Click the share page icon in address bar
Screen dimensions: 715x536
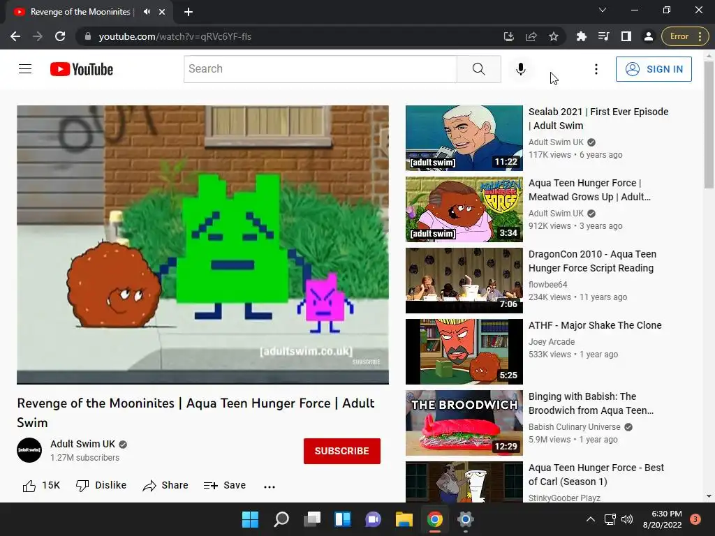[531, 36]
